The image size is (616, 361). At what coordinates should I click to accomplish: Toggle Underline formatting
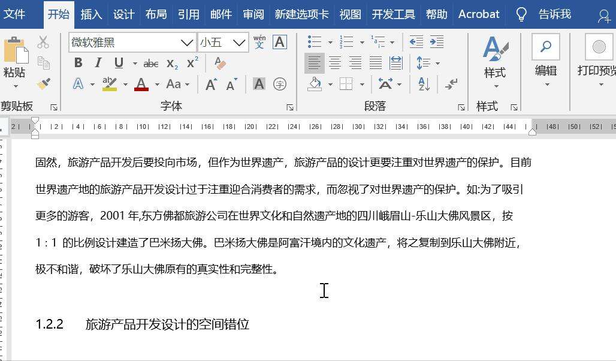pos(119,63)
